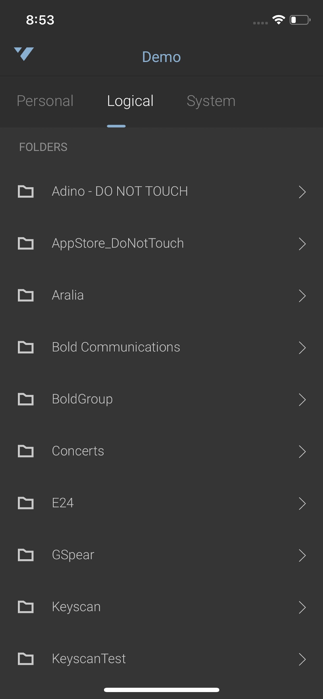Open the Bold Communications folder name
323x699 pixels.
click(x=116, y=347)
